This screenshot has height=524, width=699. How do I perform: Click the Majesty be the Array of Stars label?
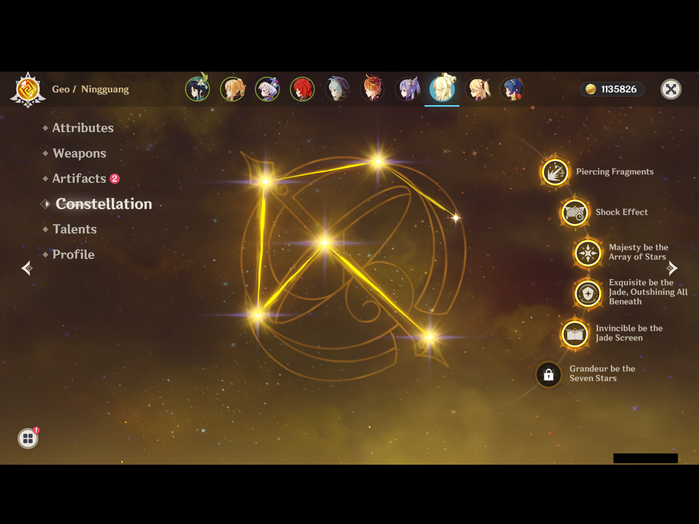(639, 252)
